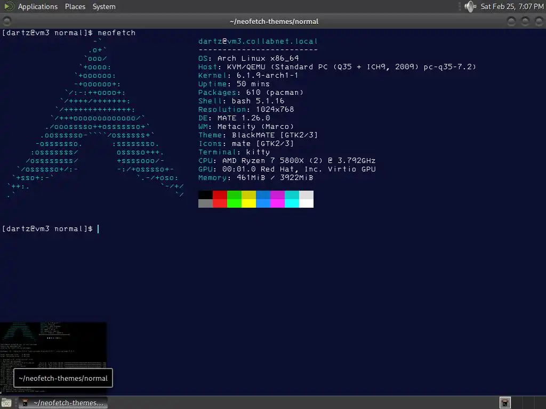The height and width of the screenshot is (409, 546).
Task: Click the 'Uptime: 50 mins' line
Action: tap(234, 84)
